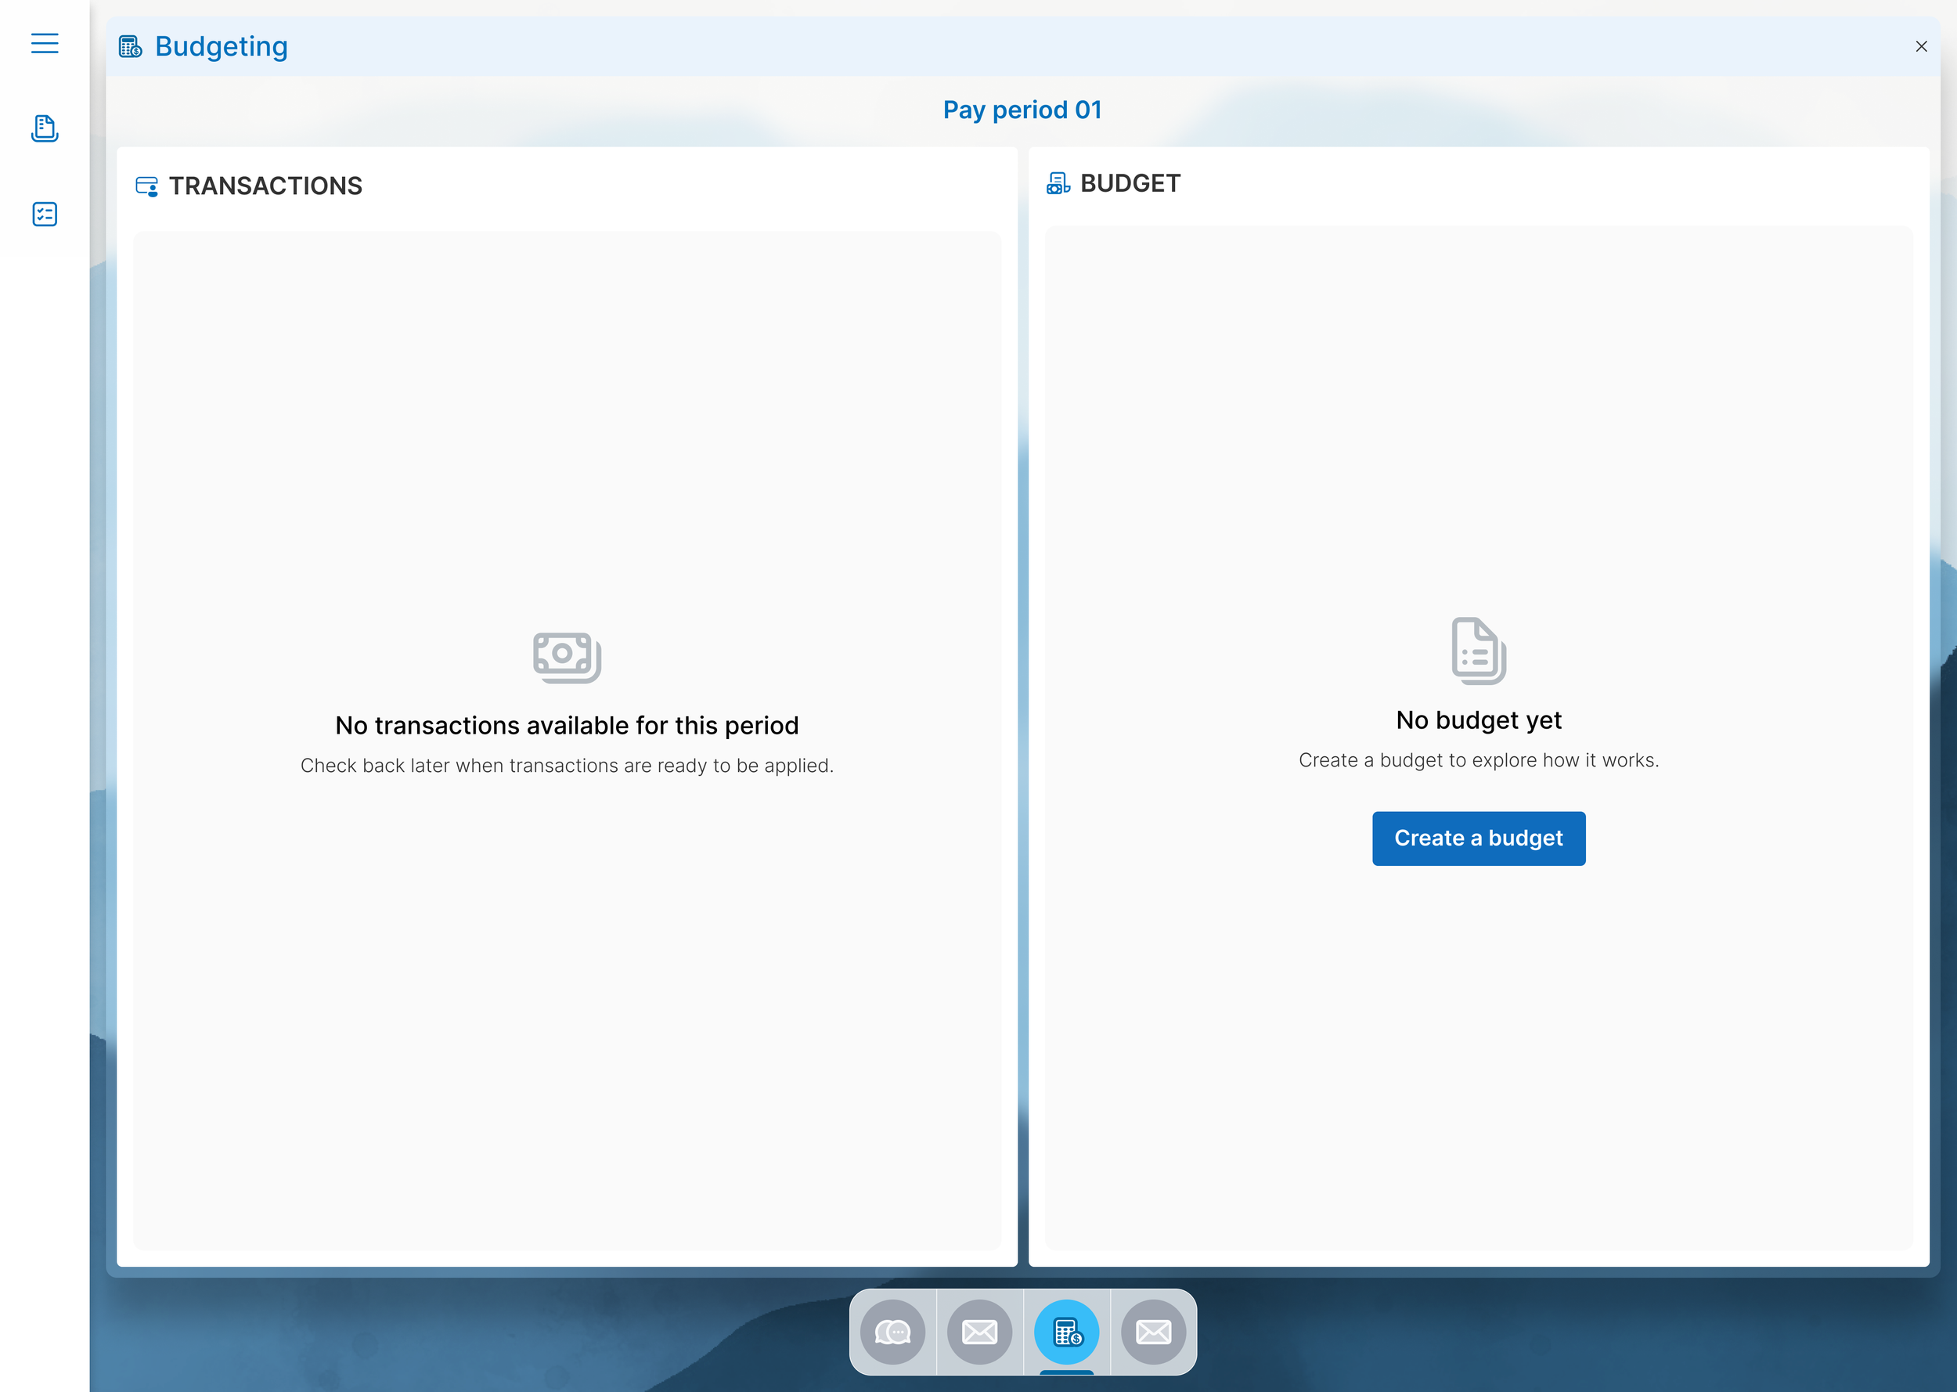Close the Budgeting window

click(x=1921, y=46)
